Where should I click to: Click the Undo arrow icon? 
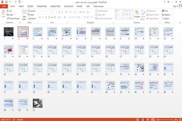(10, 2)
